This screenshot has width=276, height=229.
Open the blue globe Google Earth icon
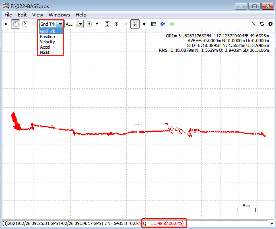(163, 24)
